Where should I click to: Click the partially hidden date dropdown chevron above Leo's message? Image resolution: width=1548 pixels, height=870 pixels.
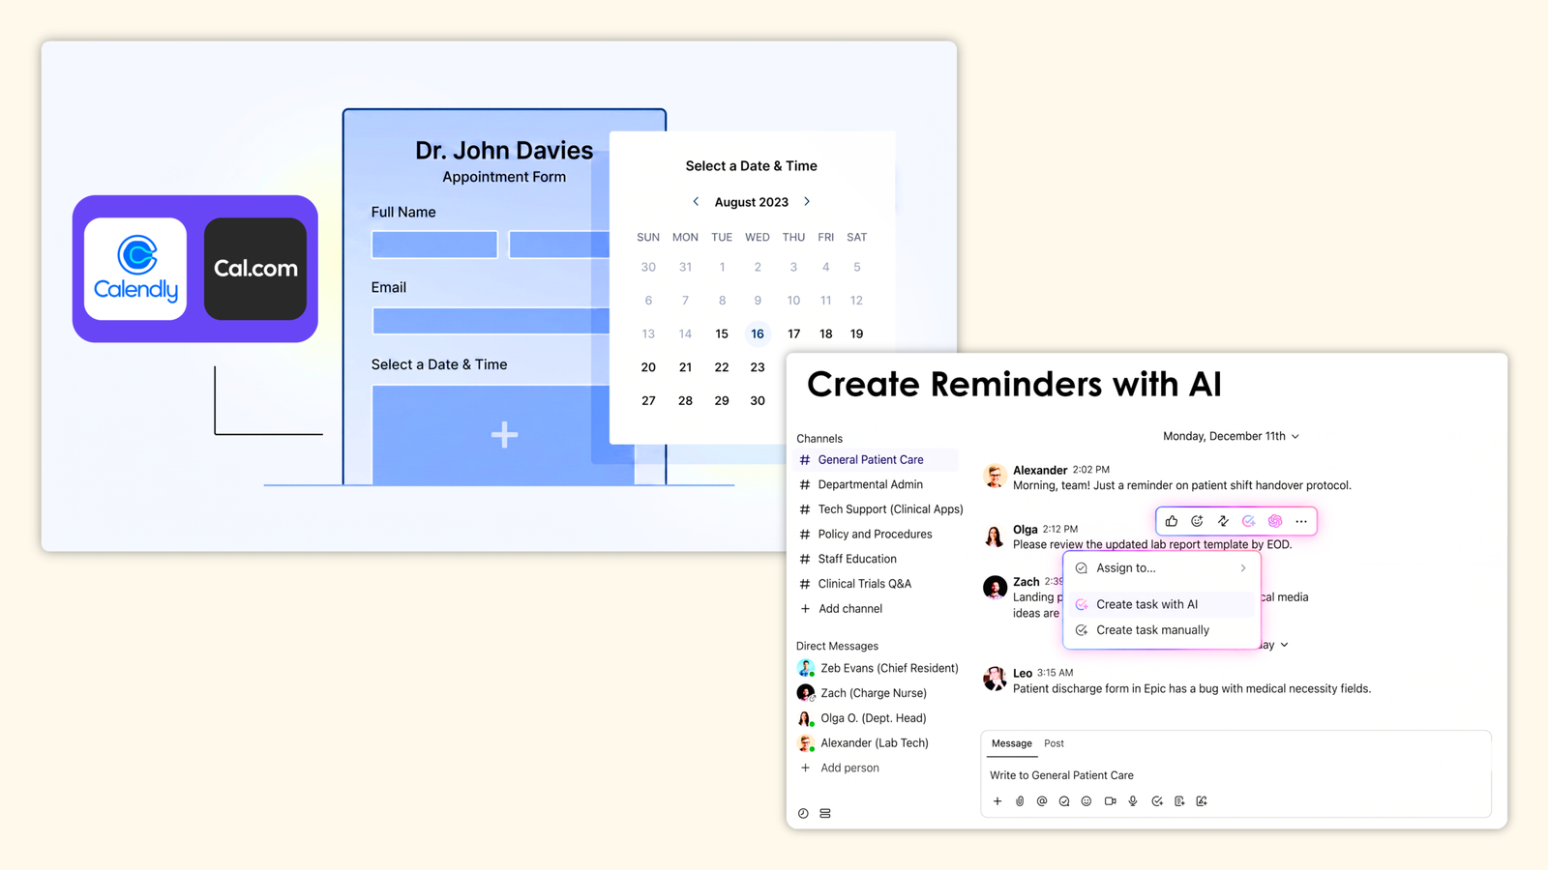(x=1284, y=645)
